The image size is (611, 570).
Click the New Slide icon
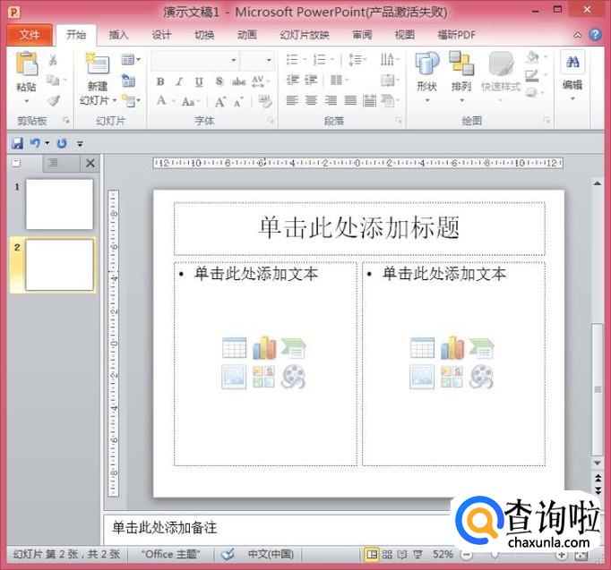(96, 66)
